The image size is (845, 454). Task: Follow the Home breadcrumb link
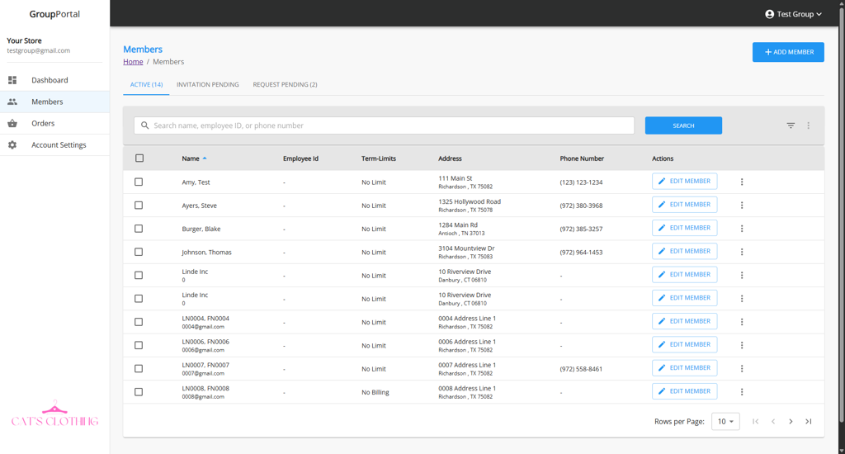click(133, 62)
